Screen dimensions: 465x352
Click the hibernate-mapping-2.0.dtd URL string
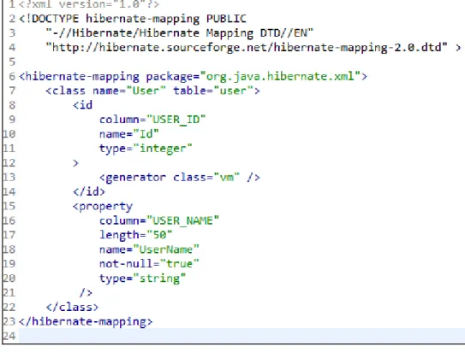[x=247, y=47]
